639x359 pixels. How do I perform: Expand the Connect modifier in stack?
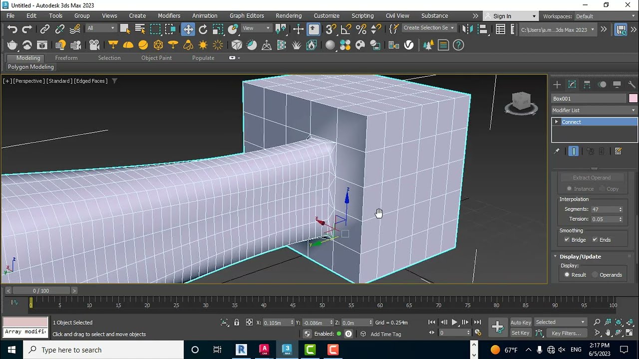pos(556,122)
